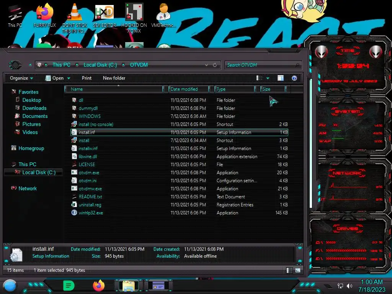
Task: Open VM0Technic desktop shortcut
Action: (163, 15)
